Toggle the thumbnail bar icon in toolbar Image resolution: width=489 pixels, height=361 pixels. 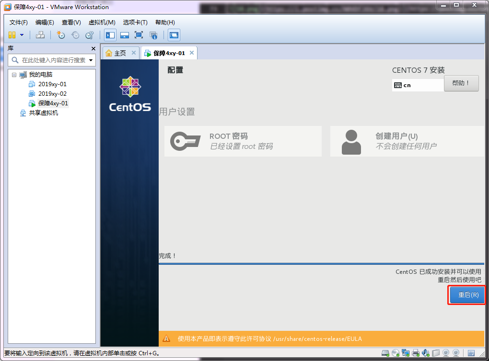125,35
